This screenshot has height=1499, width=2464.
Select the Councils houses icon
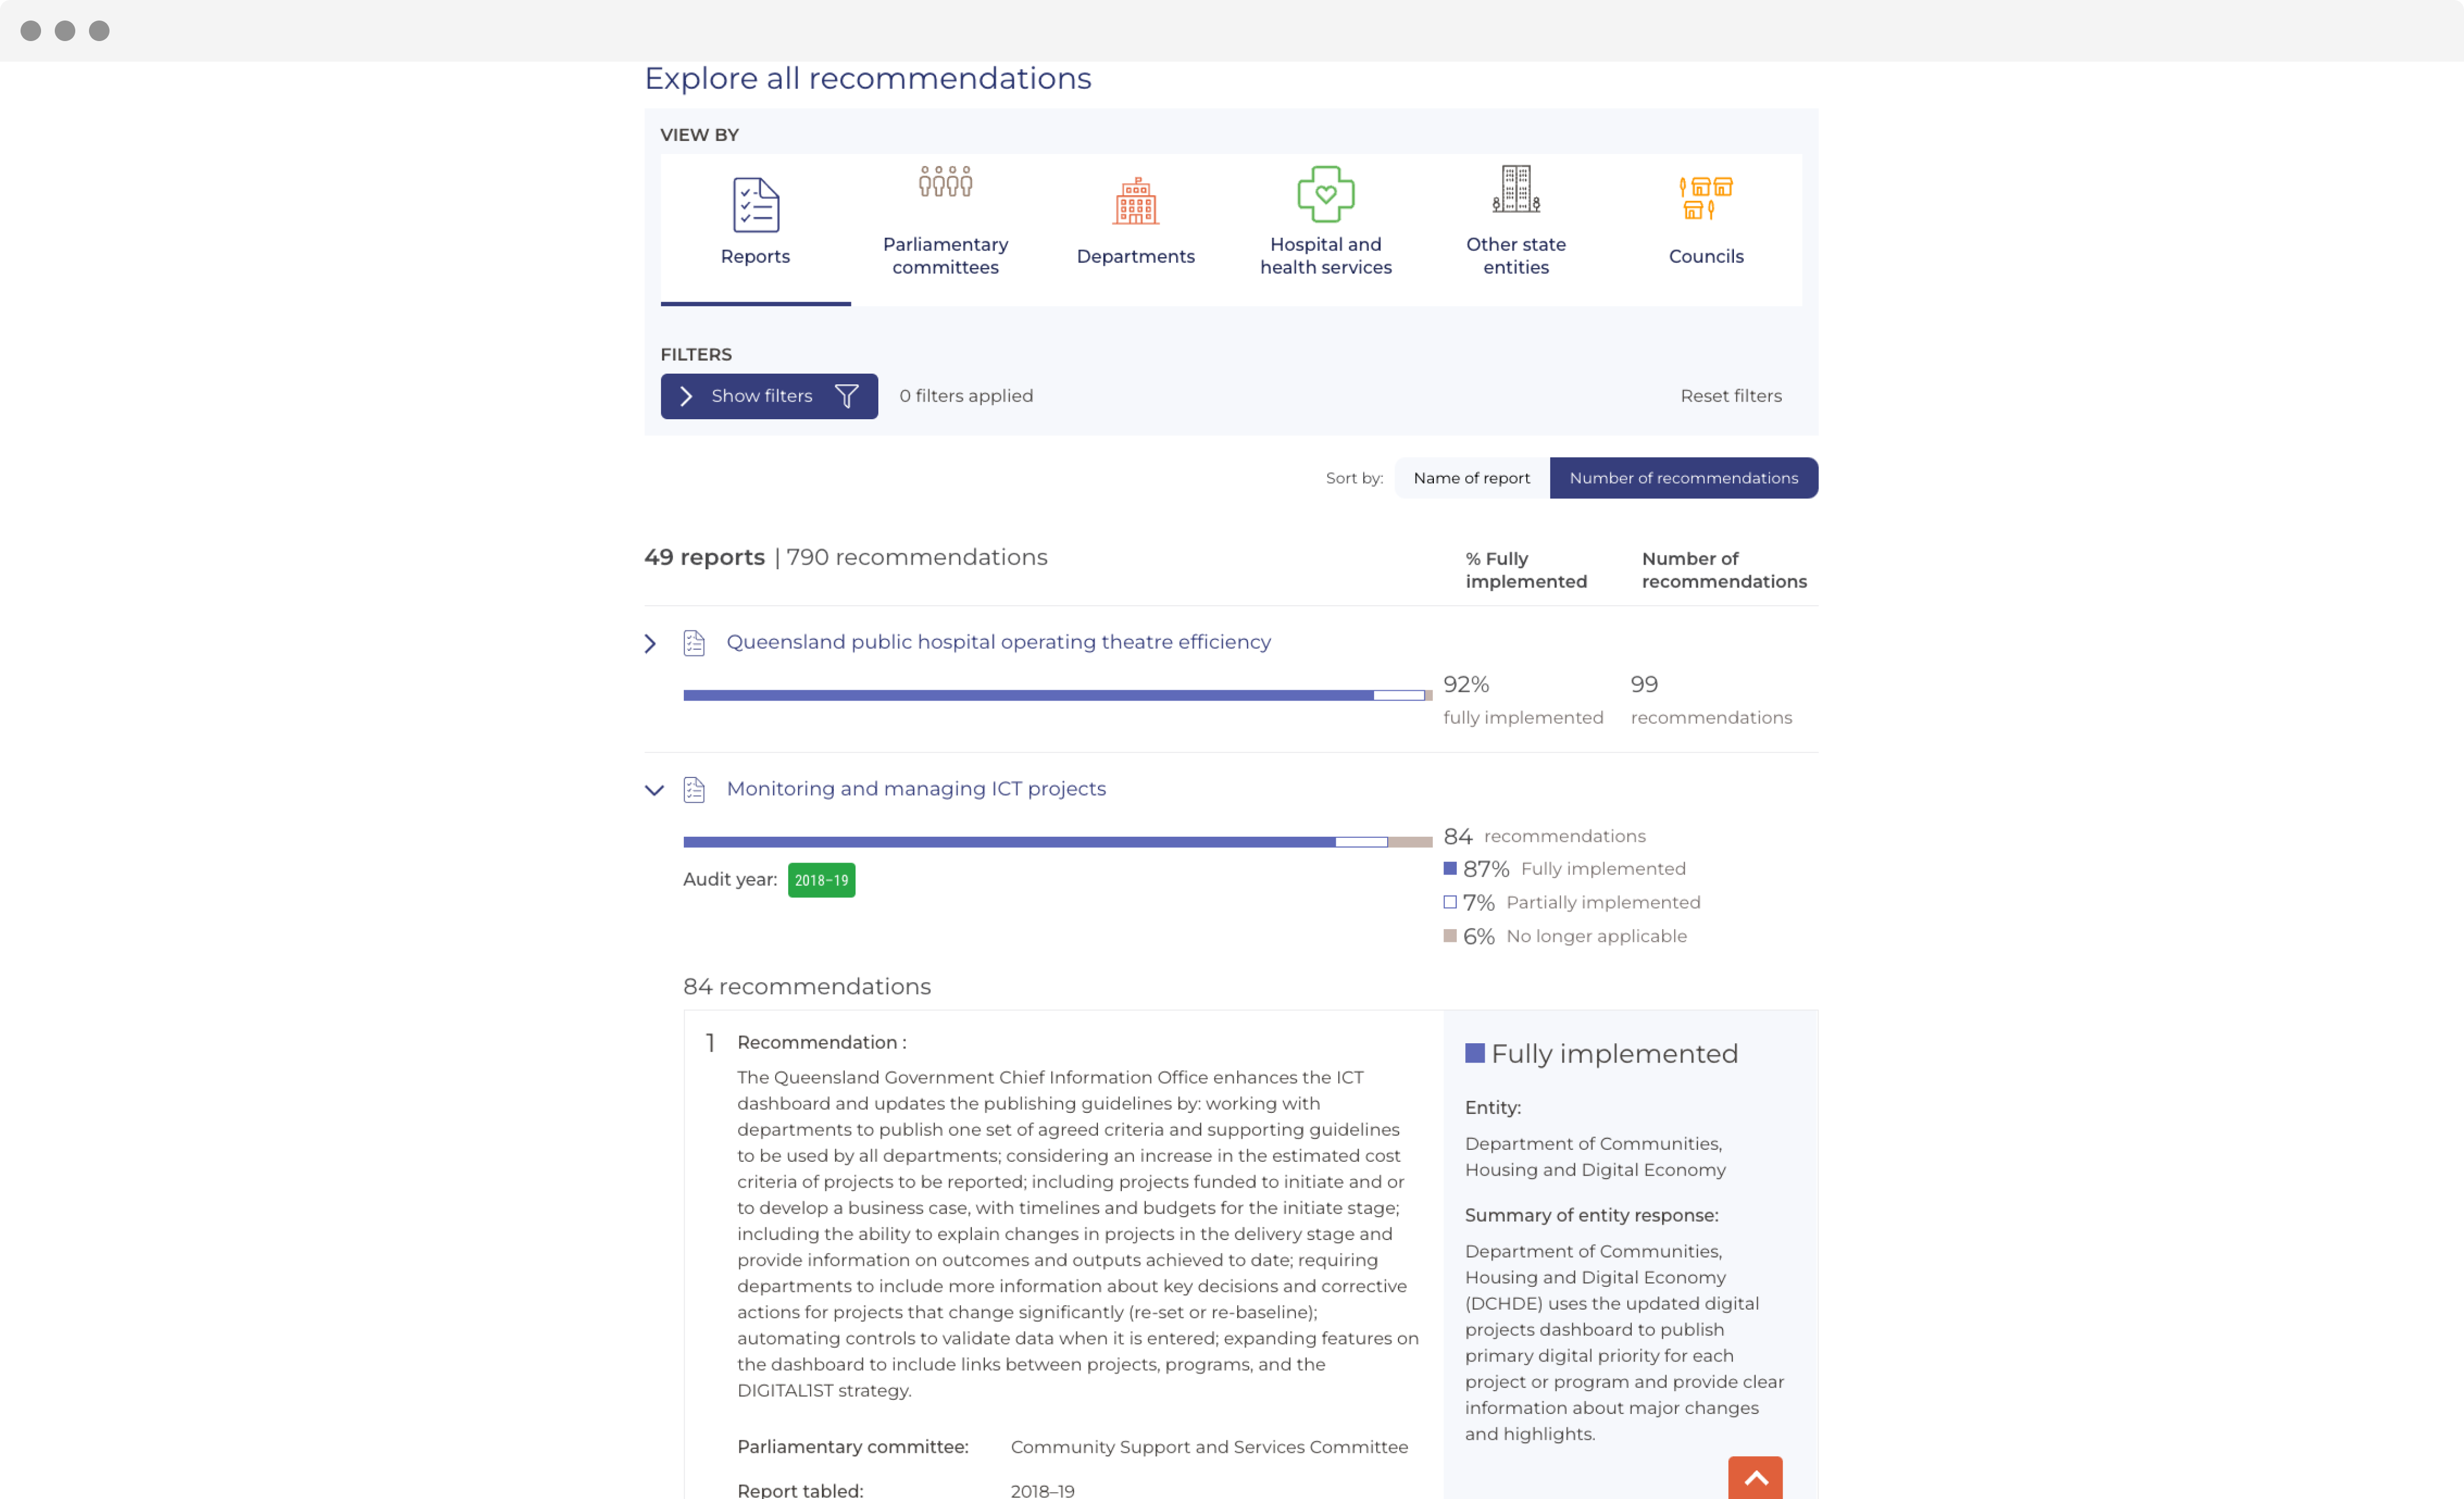[x=1705, y=197]
